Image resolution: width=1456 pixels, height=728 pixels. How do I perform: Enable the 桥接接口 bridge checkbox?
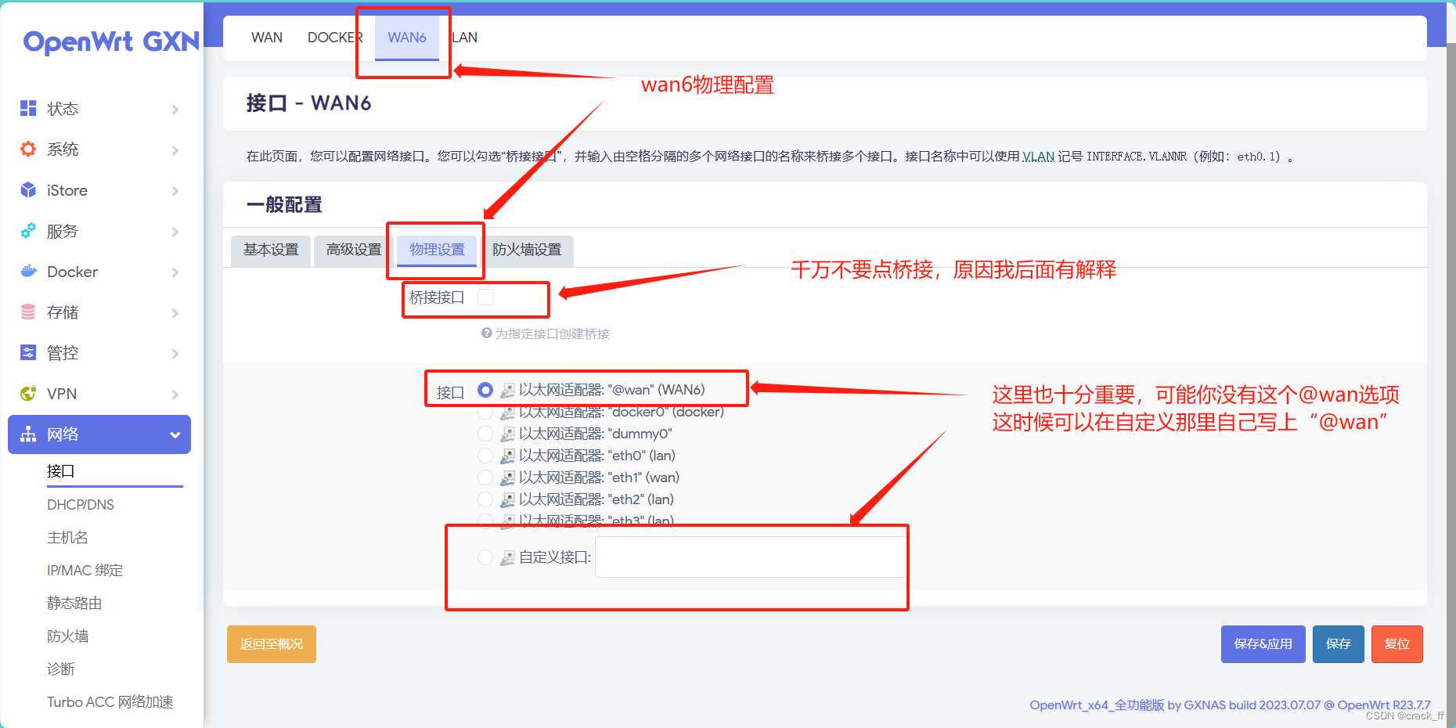point(486,297)
